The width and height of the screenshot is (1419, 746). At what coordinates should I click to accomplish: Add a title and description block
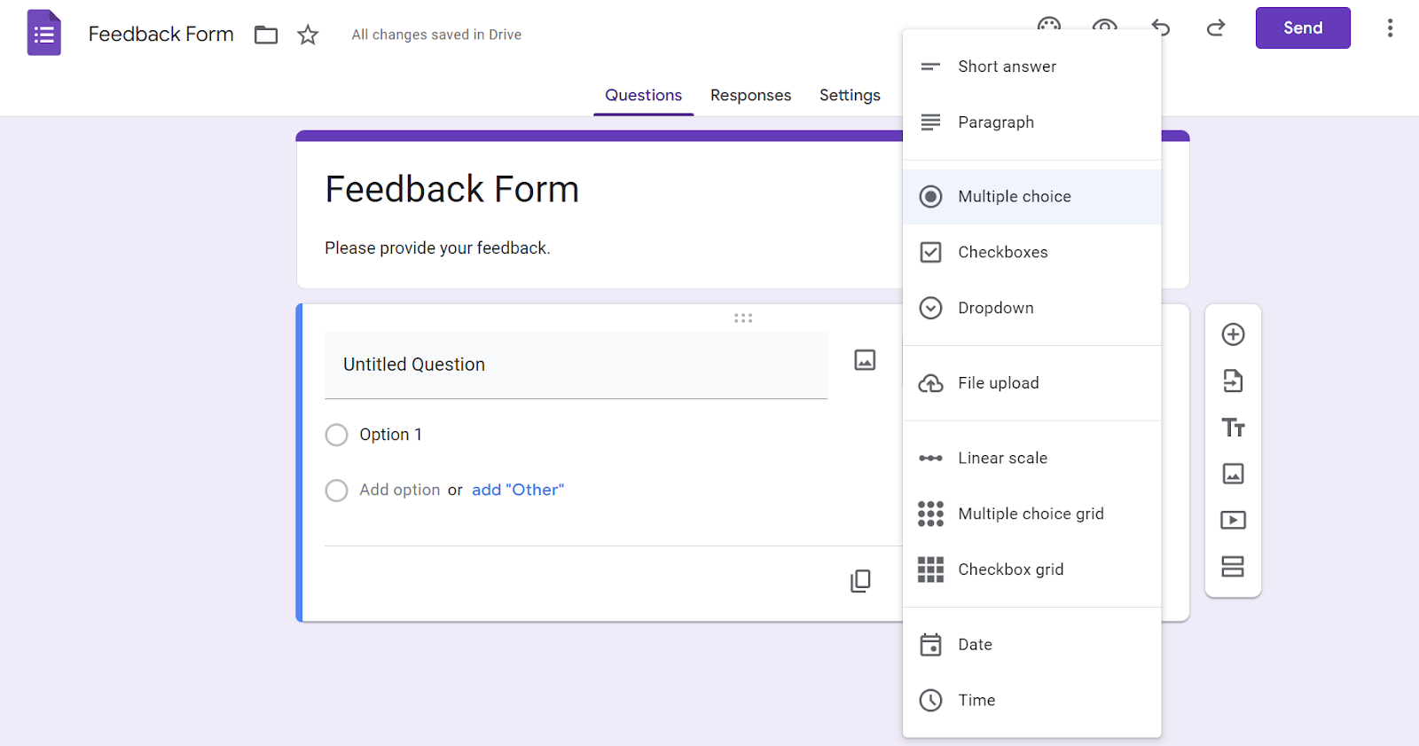click(x=1233, y=428)
